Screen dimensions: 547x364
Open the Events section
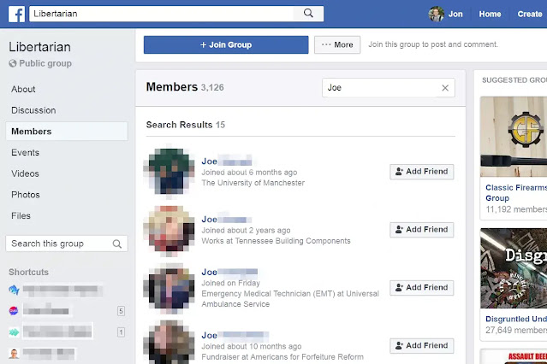25,153
